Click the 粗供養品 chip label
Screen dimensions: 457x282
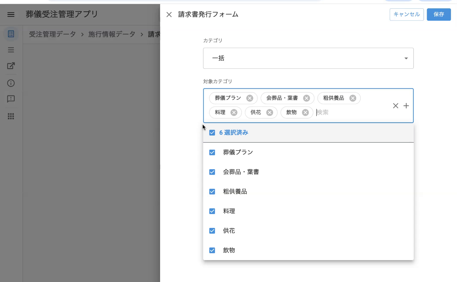tap(333, 98)
